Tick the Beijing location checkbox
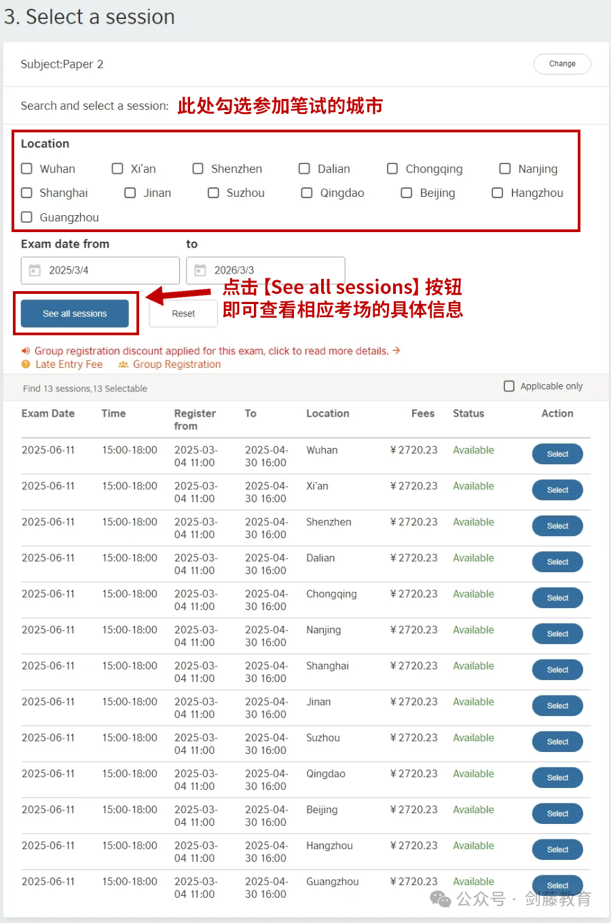Screen dimensions: 611x923 tap(407, 193)
